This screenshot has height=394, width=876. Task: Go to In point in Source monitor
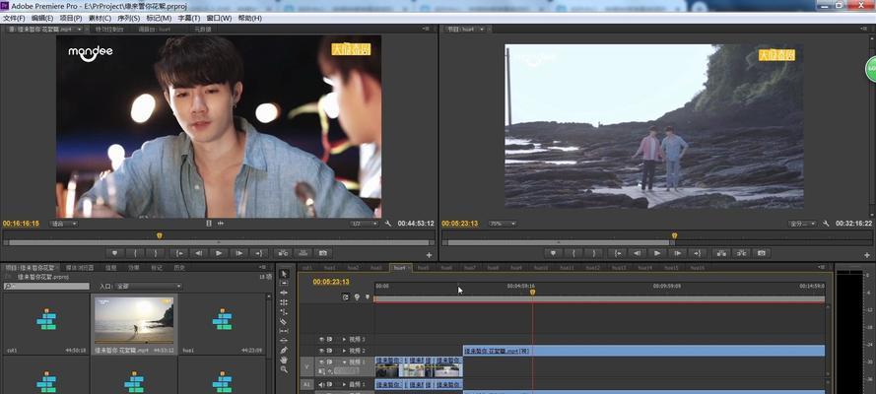tap(178, 253)
